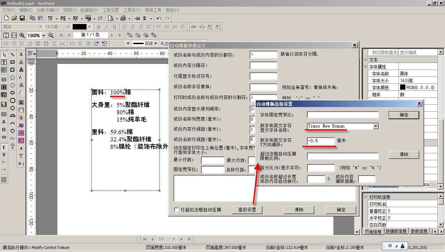This screenshot has height=252, width=445.
Task: Open the 14.0磅 font size dropdown
Action: (69, 27)
